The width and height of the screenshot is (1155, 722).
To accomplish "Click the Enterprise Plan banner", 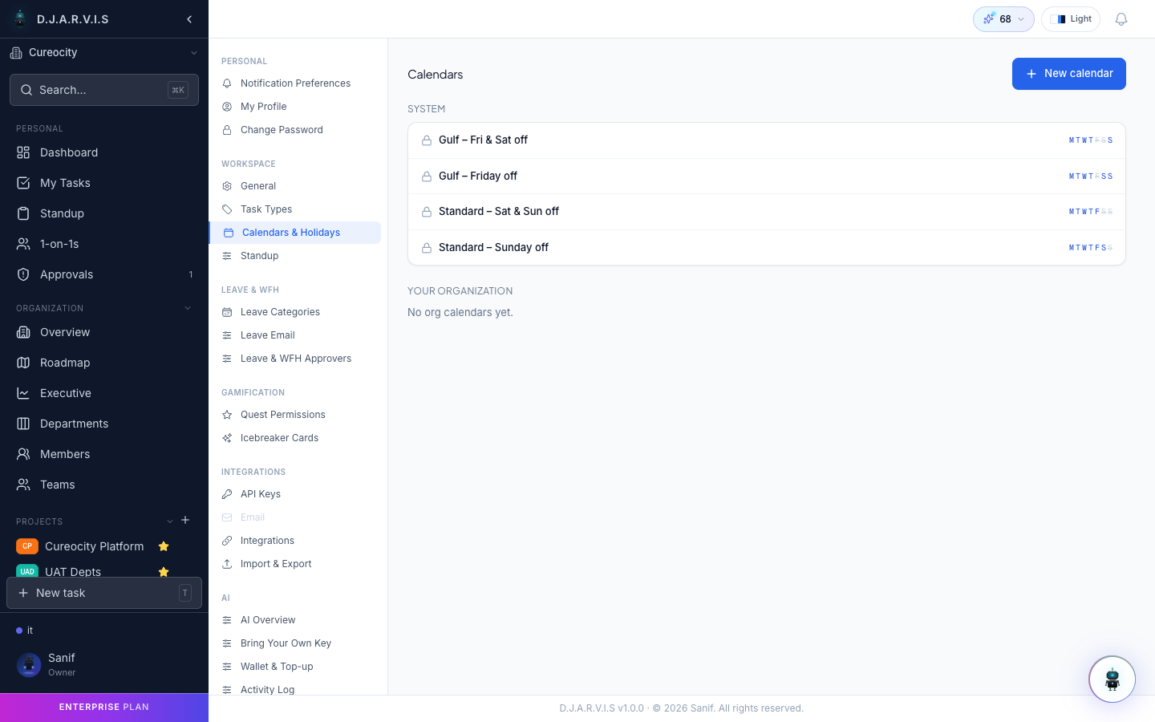I will 104,708.
